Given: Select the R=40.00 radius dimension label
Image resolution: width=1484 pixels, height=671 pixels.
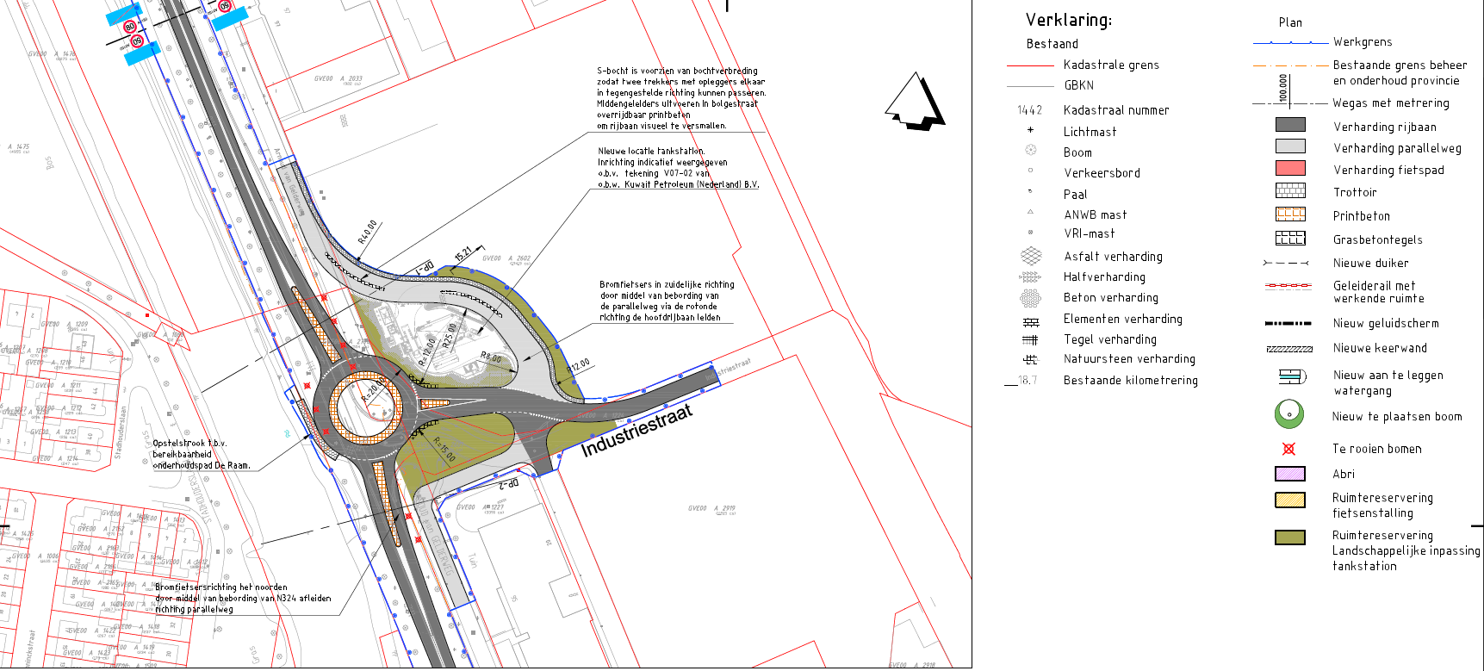Looking at the screenshot, I should coord(368,232).
